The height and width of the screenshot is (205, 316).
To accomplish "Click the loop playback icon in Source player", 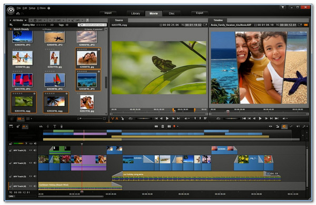I will click(x=131, y=119).
